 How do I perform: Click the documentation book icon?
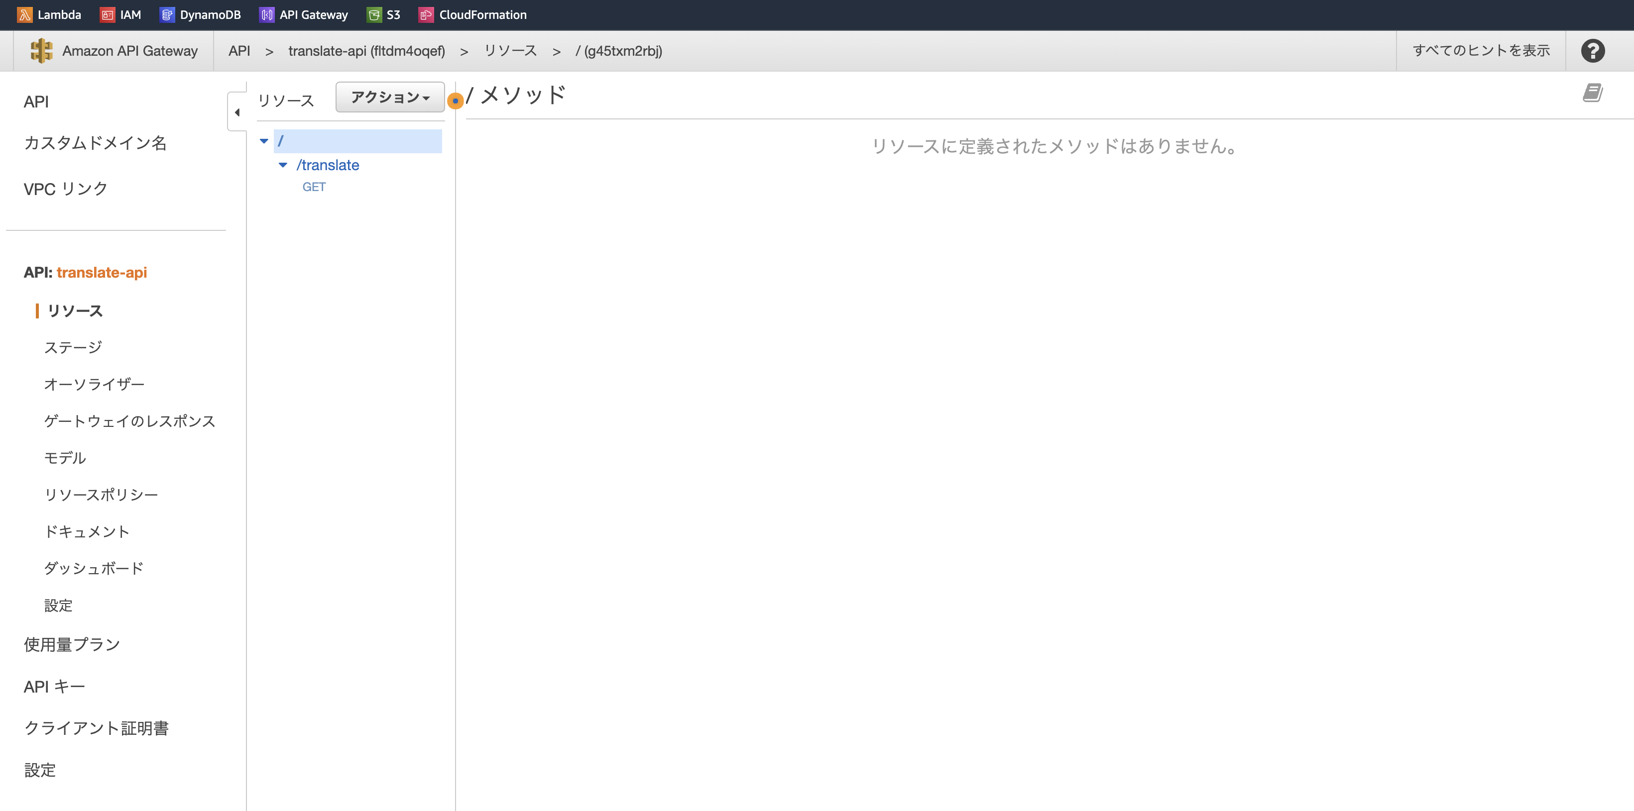[1592, 93]
